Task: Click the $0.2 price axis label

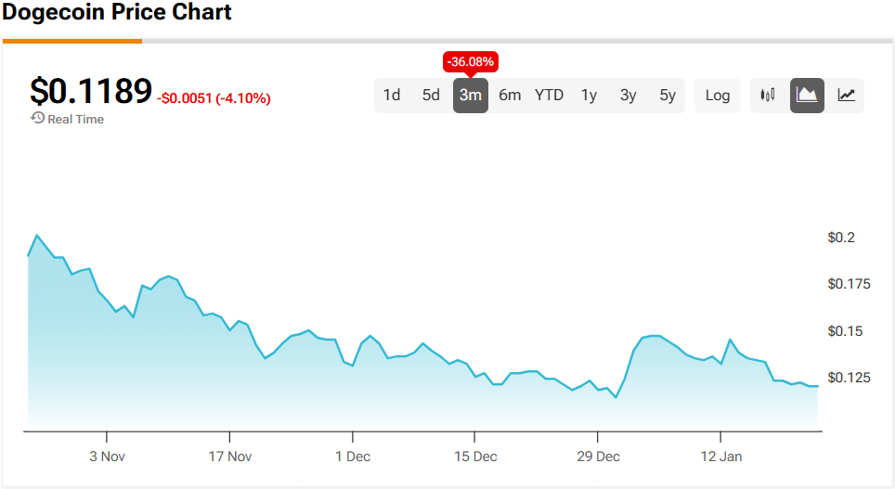Action: [x=841, y=238]
